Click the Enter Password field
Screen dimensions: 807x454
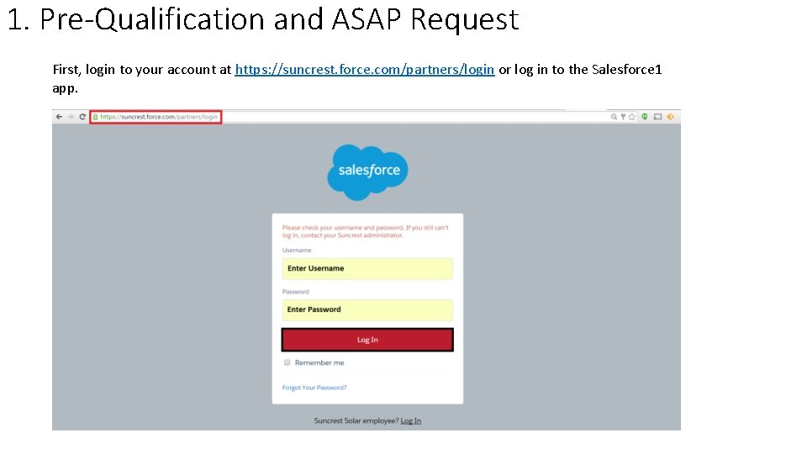(367, 310)
